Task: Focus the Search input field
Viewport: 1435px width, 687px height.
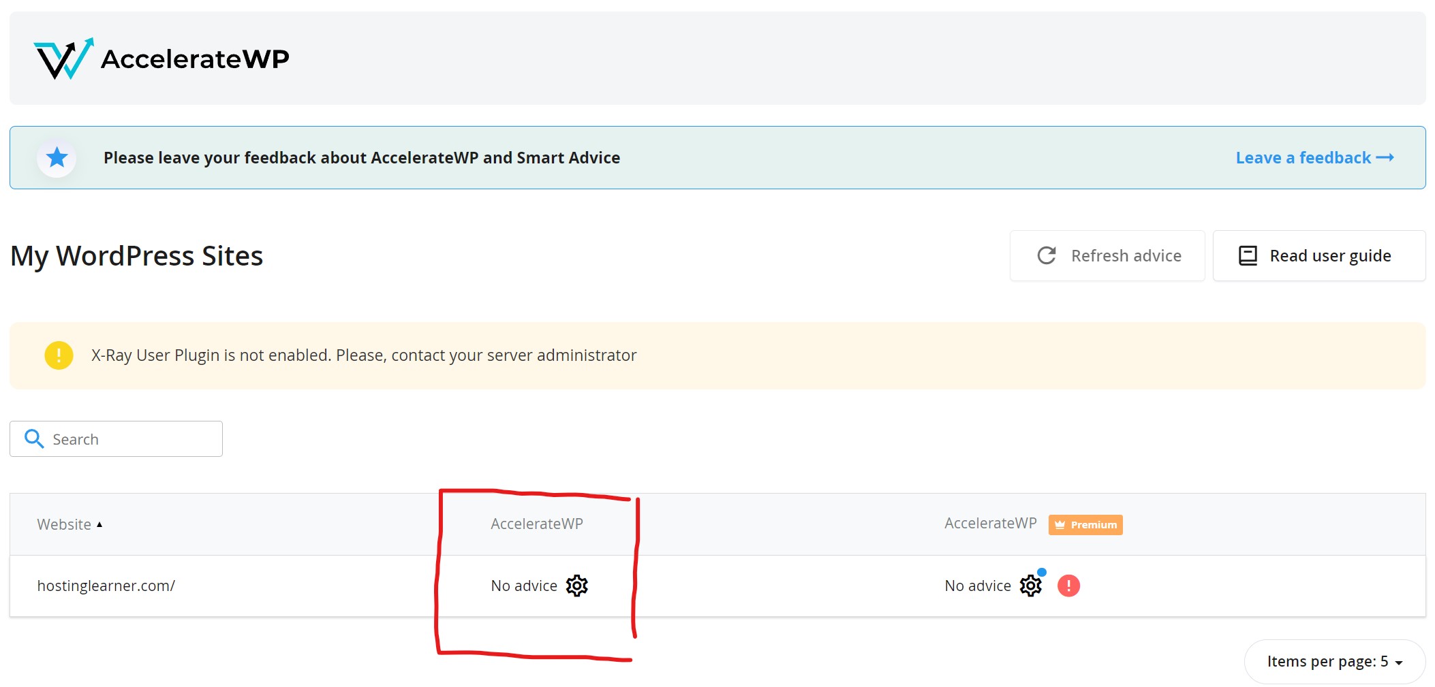Action: pyautogui.click(x=116, y=439)
